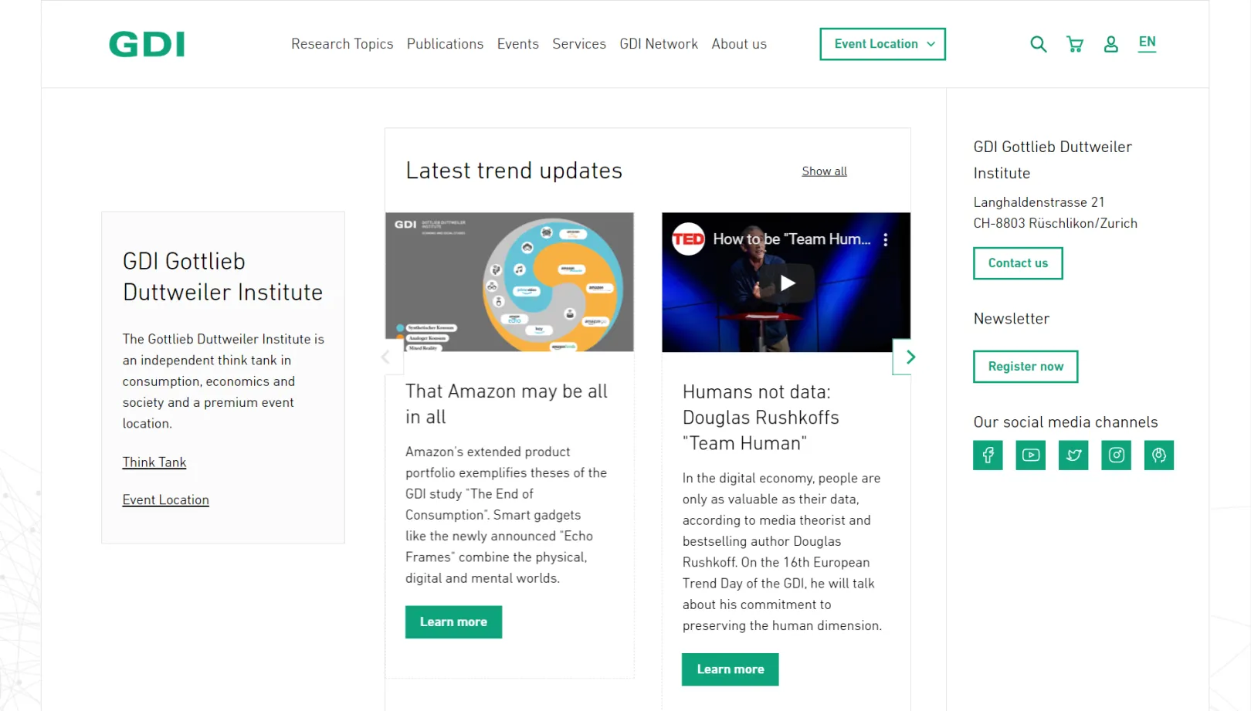Viewport: 1251px width, 711px height.
Task: Open "That Amazon may be all in all" headline
Action: click(507, 404)
